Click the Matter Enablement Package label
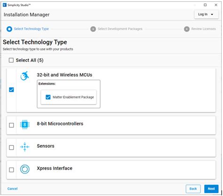223x196 pixels. pyautogui.click(x=73, y=97)
